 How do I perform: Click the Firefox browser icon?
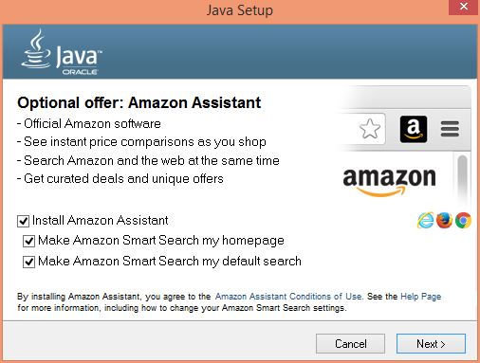(444, 220)
